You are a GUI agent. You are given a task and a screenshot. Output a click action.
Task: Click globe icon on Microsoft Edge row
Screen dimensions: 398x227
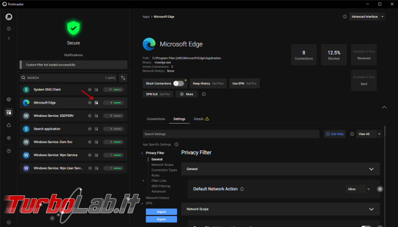(x=90, y=103)
